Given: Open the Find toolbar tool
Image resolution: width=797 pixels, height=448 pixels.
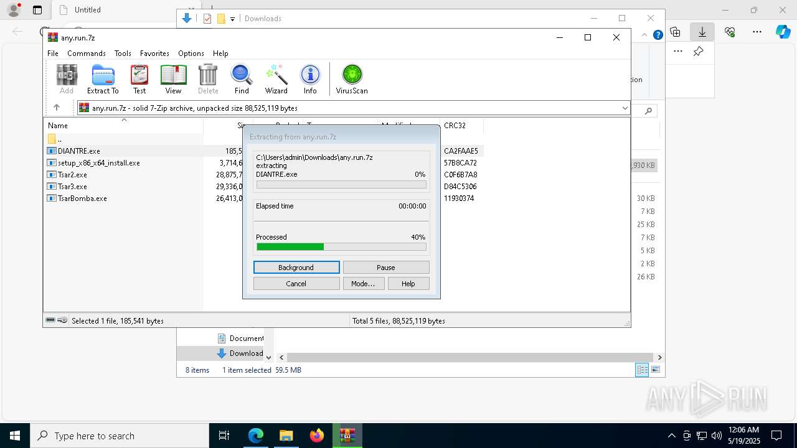Looking at the screenshot, I should coord(242,79).
